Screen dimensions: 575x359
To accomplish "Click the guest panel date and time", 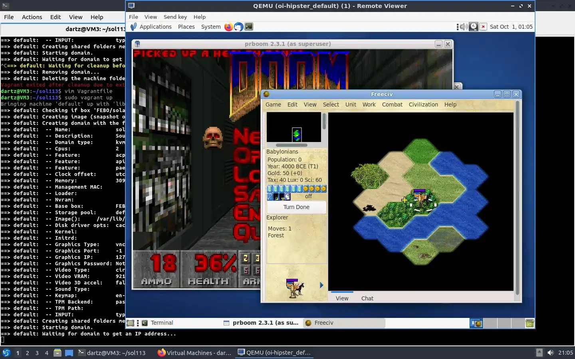I will click(x=511, y=27).
